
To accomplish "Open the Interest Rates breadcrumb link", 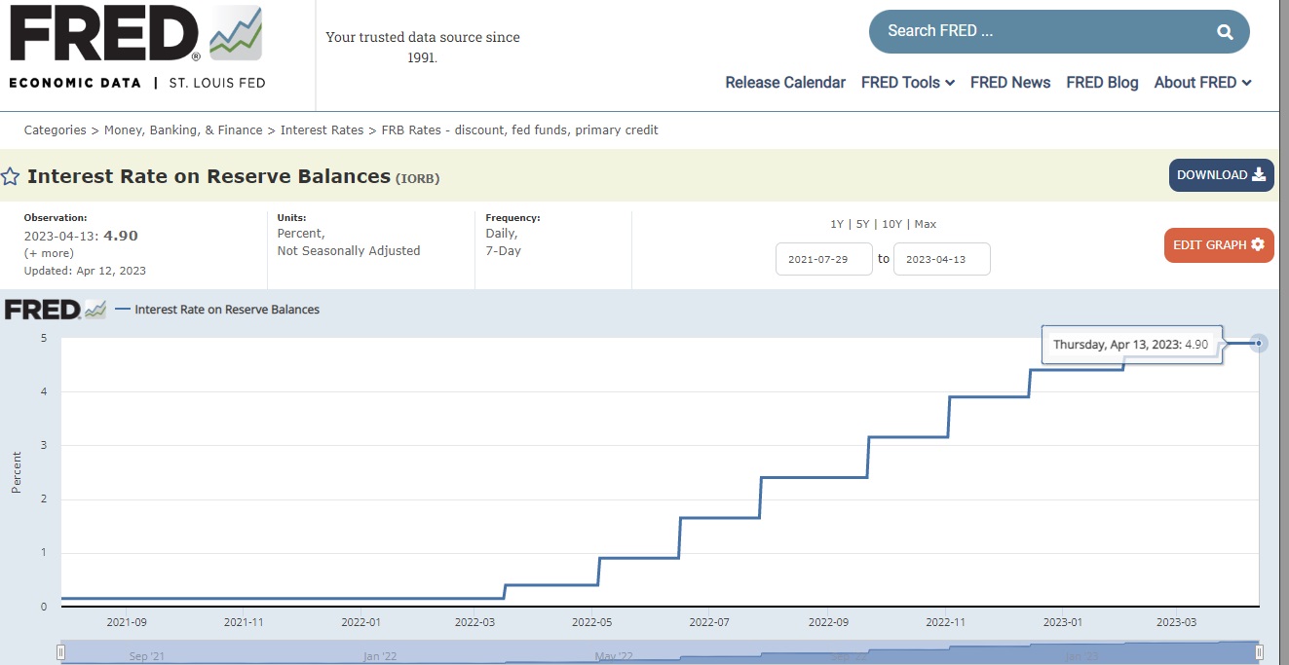I will coord(322,130).
